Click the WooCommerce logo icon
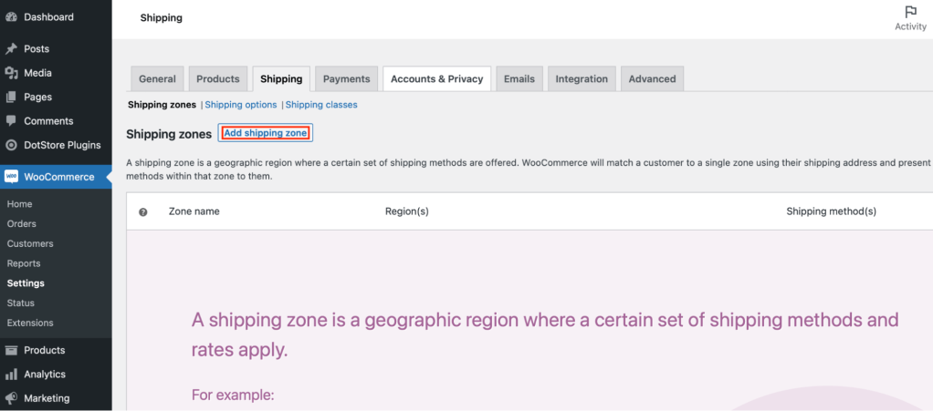Screen dimensions: 933x411 click(11, 177)
